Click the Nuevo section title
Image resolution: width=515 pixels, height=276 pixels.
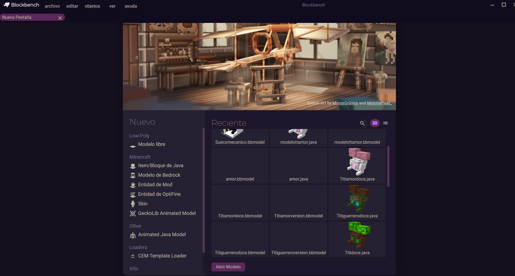point(143,122)
